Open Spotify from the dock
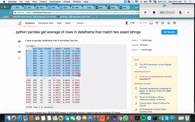The image size is (195, 122). 143,118
